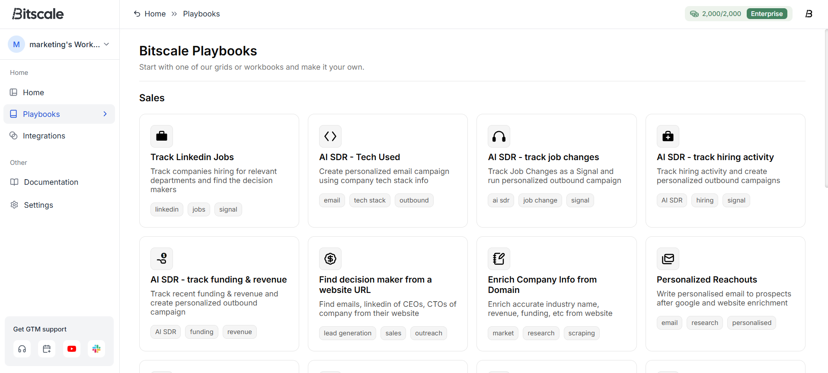828x373 pixels.
Task: Open the Bitscale profile icon at top right
Action: [x=809, y=14]
